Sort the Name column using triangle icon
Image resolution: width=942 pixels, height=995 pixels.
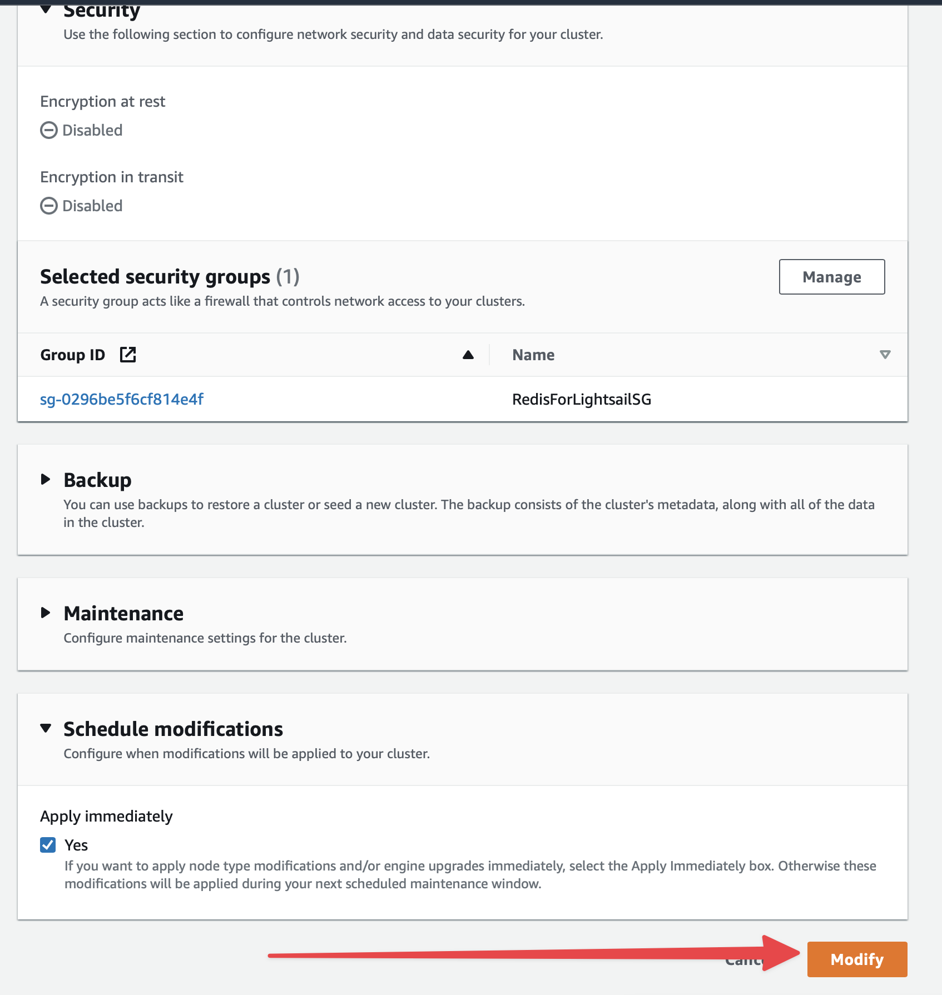[x=885, y=355]
